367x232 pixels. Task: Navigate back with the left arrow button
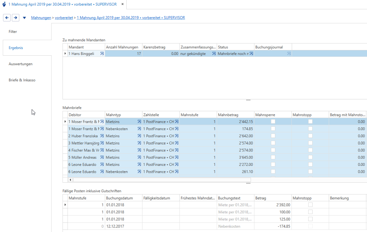click(x=7, y=17)
